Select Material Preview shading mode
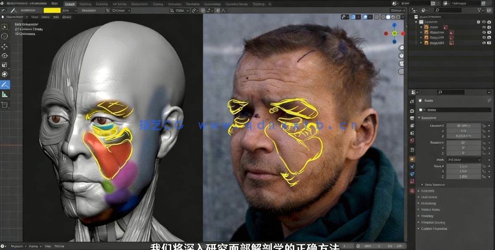495x250 pixels. [x=393, y=17]
